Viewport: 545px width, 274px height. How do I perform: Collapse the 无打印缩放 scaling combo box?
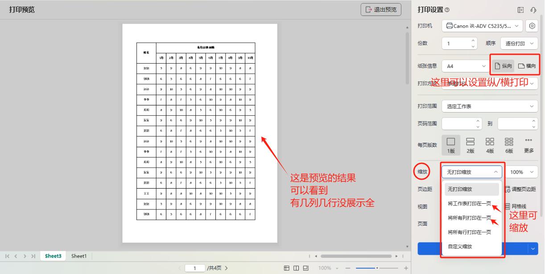(472, 172)
